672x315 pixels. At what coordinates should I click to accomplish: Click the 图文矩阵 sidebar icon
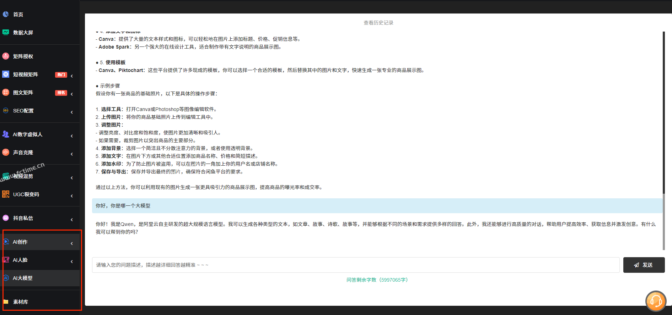(6, 92)
